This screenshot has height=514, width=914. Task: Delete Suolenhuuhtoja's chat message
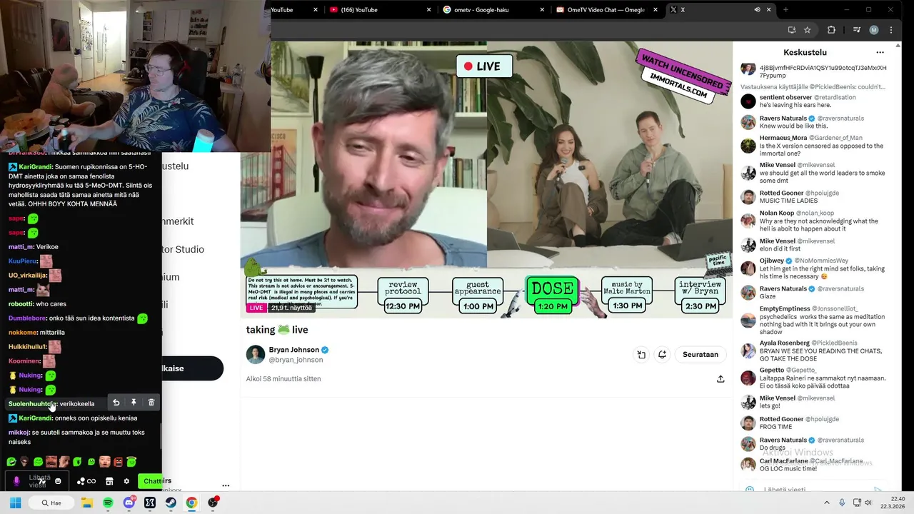[151, 403]
